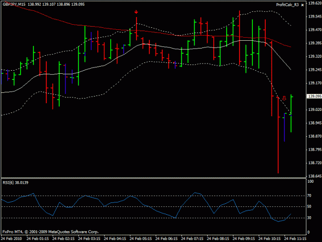Click price scale value 139.320

click(315, 56)
